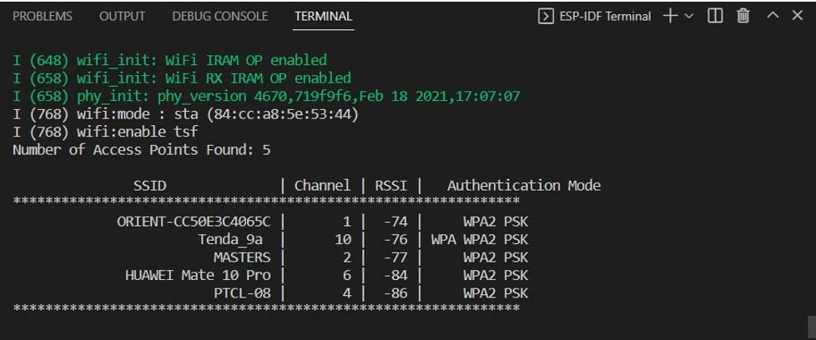
Task: Click the ORIENT-CC50E3C4065C SSID row
Action: click(270, 222)
